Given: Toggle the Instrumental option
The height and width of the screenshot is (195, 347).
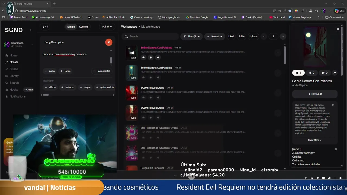Looking at the screenshot, I should [x=101, y=71].
